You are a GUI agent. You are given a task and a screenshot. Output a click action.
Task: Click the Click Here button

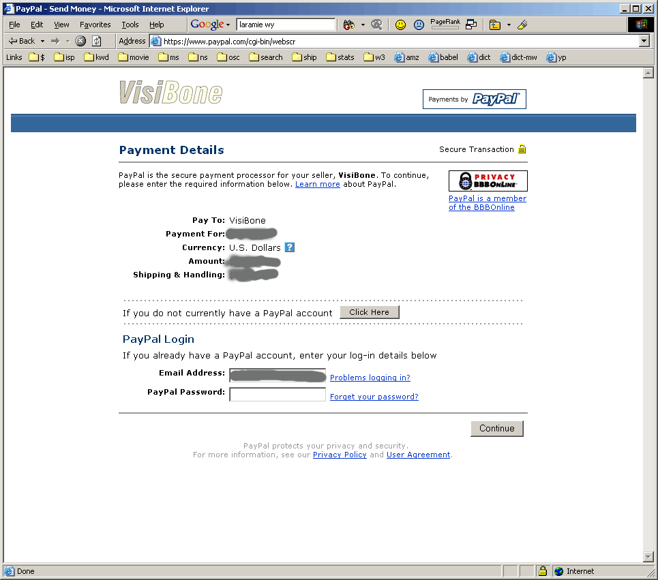click(370, 312)
